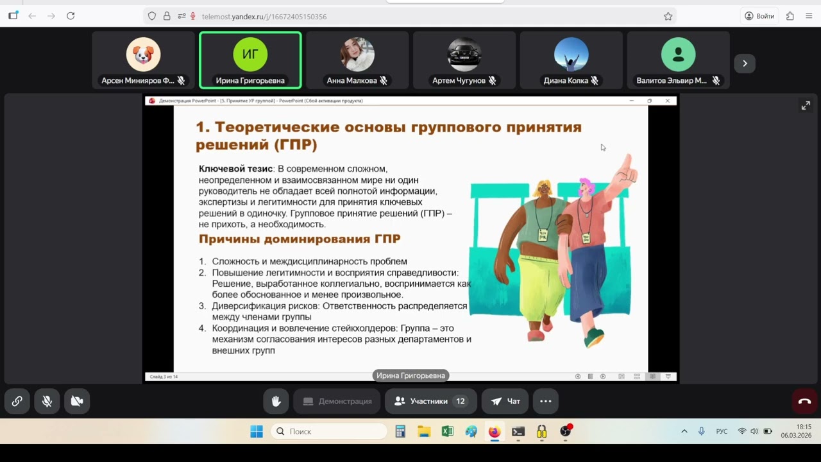The height and width of the screenshot is (462, 821).
Task: Click the padlock site info icon
Action: click(167, 16)
